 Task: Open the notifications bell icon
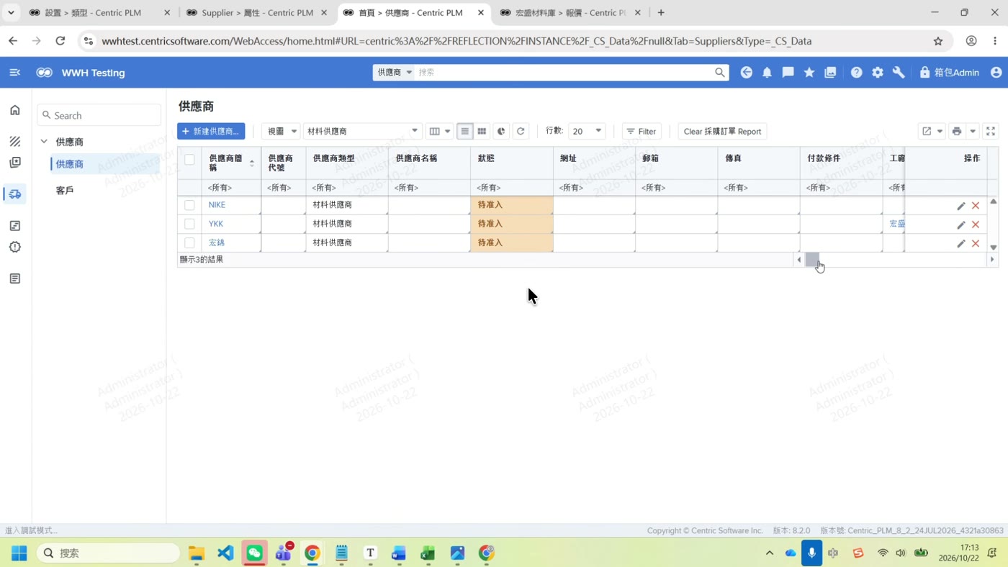coord(767,73)
